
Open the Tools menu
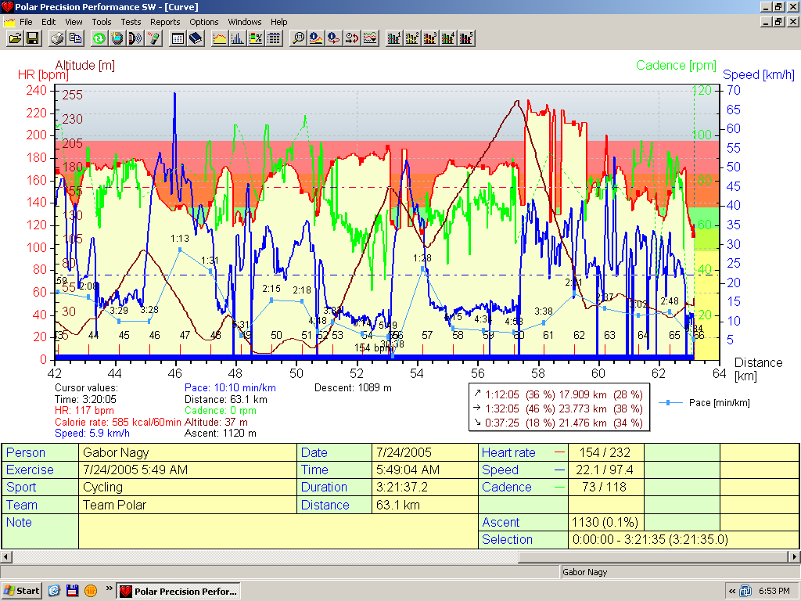pyautogui.click(x=101, y=22)
